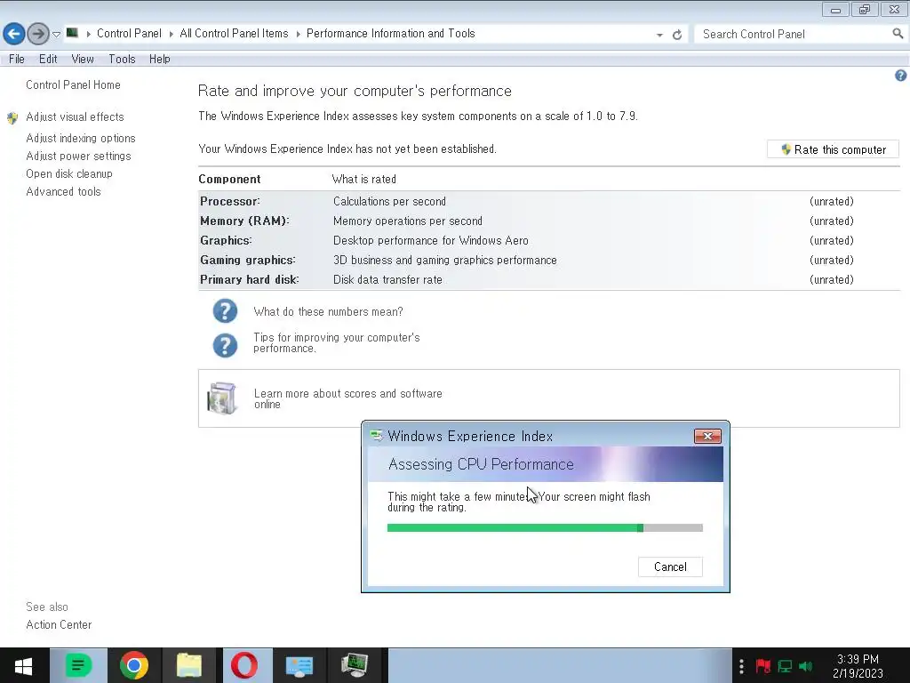Open the blue help icon at top right
The height and width of the screenshot is (683, 910).
[x=900, y=76]
